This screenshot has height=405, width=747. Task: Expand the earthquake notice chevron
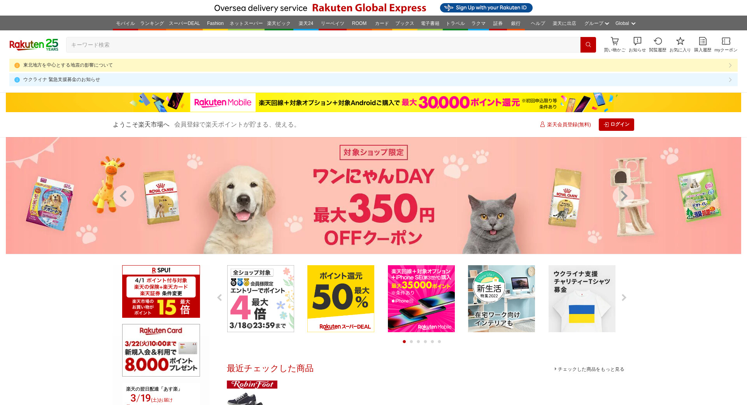(730, 65)
